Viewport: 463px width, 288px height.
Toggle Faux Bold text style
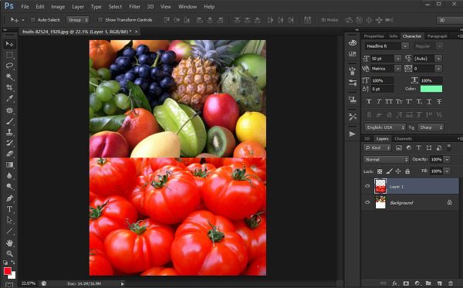click(x=369, y=101)
